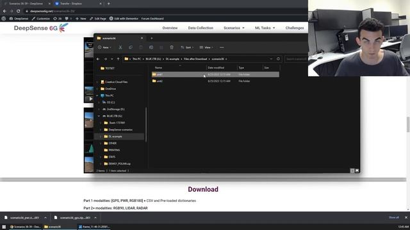Click the CSV and Pre-loaded dictionaries link
This screenshot has width=410, height=230.
pos(171,201)
